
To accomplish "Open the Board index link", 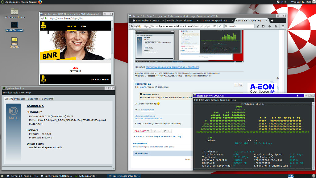I will click(142, 154).
